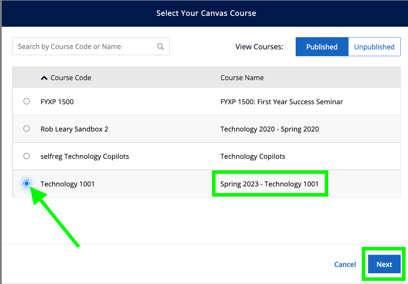Image resolution: width=408 pixels, height=284 pixels.
Task: Select the Technology 1001 radio button
Action: (27, 183)
